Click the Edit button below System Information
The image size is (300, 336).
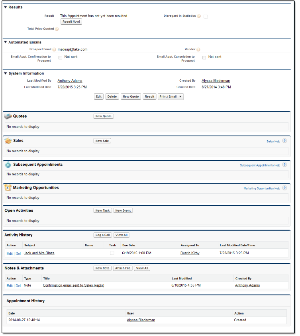[99, 96]
